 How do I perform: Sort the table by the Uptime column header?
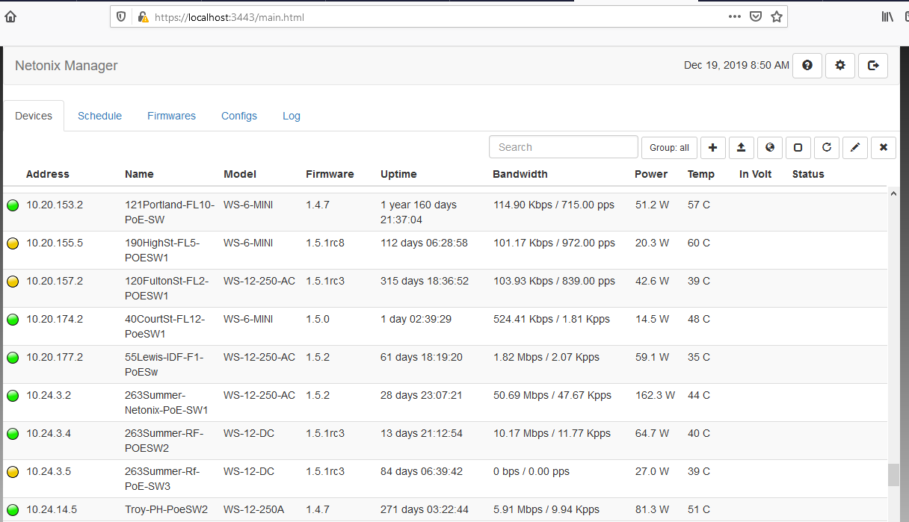coord(398,174)
